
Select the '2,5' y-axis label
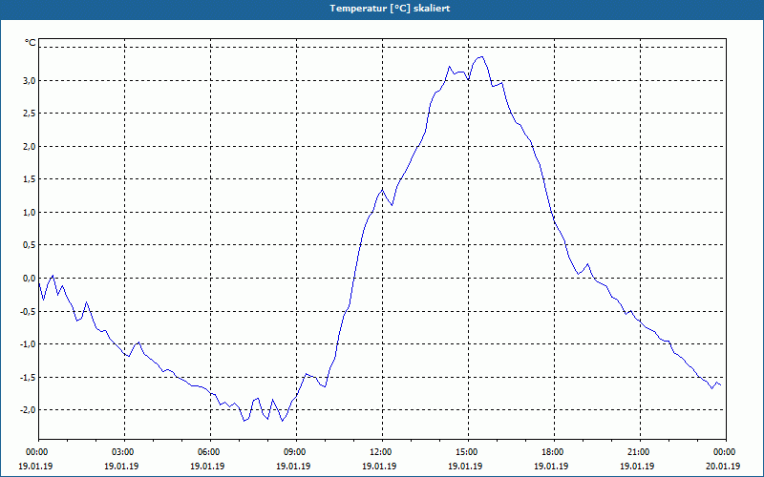point(30,114)
